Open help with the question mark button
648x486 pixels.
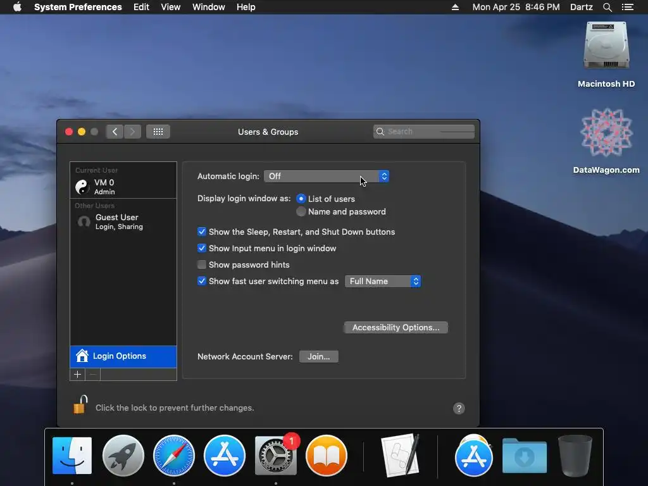[x=459, y=408]
